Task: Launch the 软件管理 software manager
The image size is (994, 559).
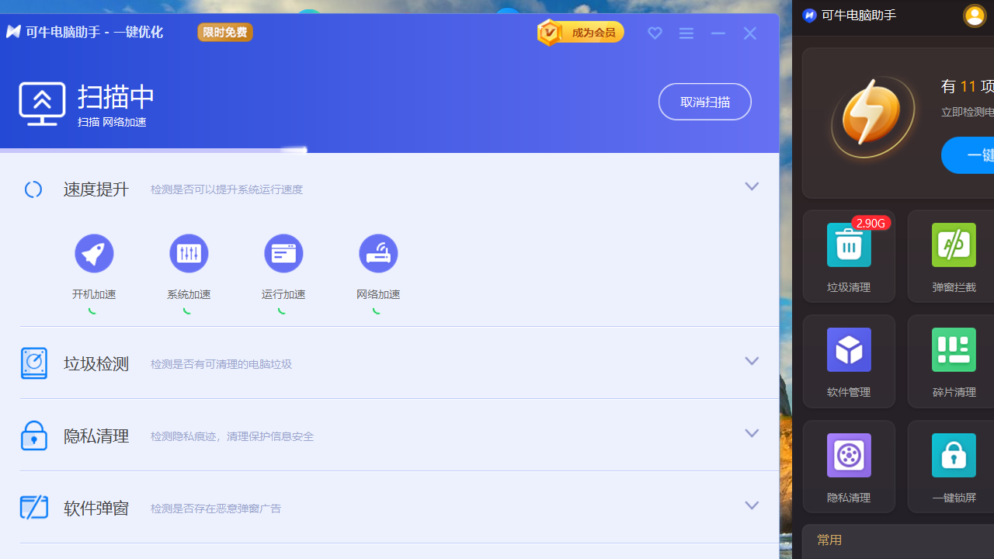Action: tap(848, 361)
